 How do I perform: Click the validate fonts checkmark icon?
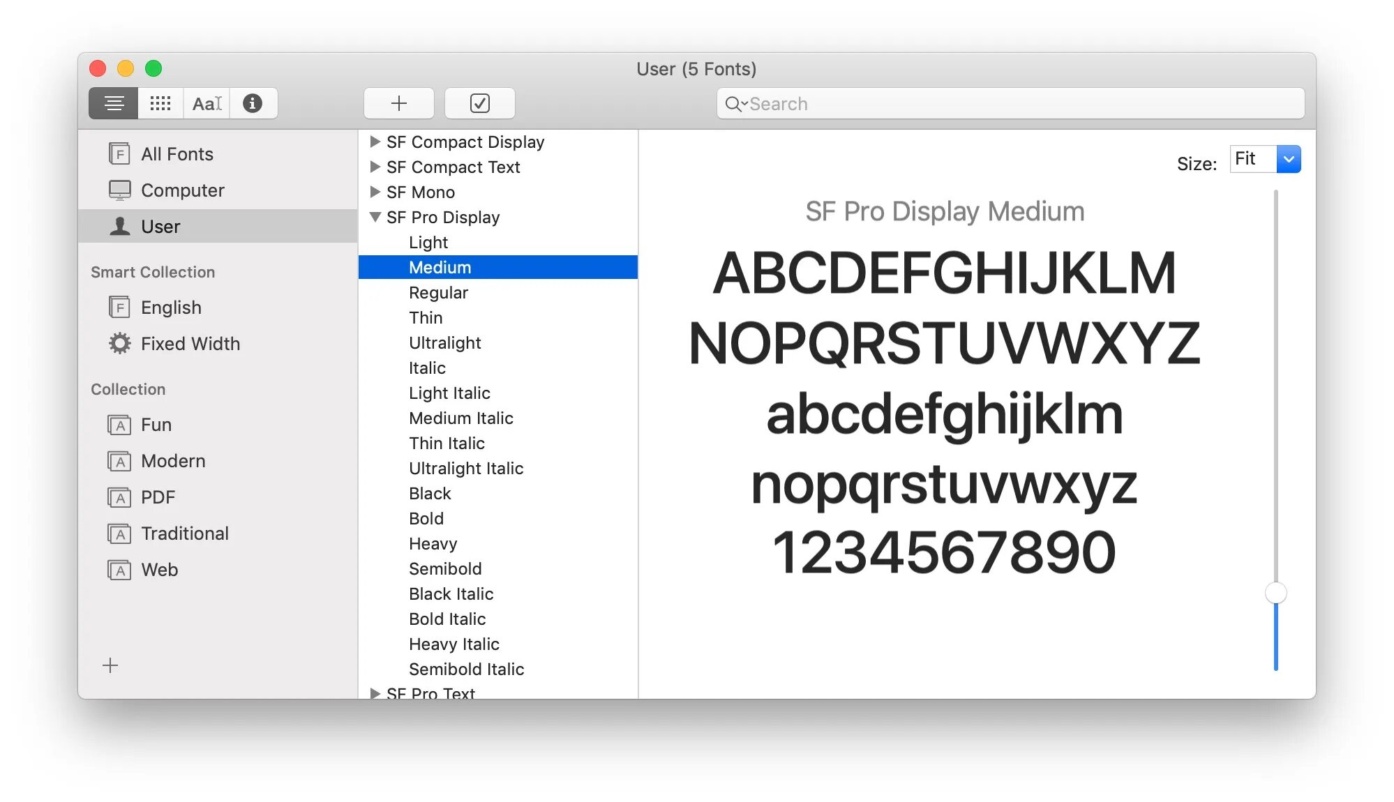pyautogui.click(x=479, y=103)
